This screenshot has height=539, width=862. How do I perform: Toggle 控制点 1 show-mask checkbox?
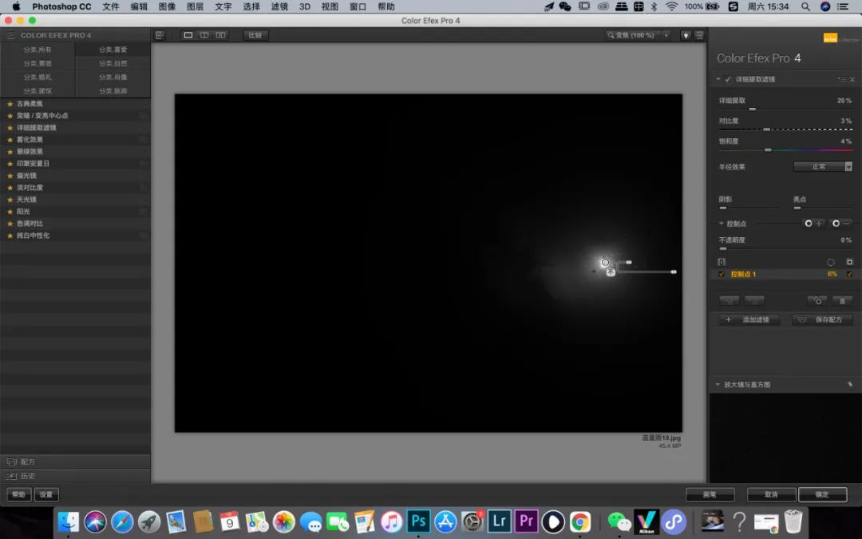click(x=849, y=274)
